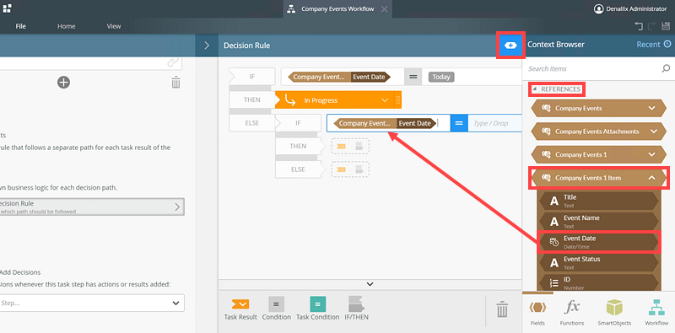Click the nested THEN outcome placeholder
675x333 pixels.
(350, 147)
